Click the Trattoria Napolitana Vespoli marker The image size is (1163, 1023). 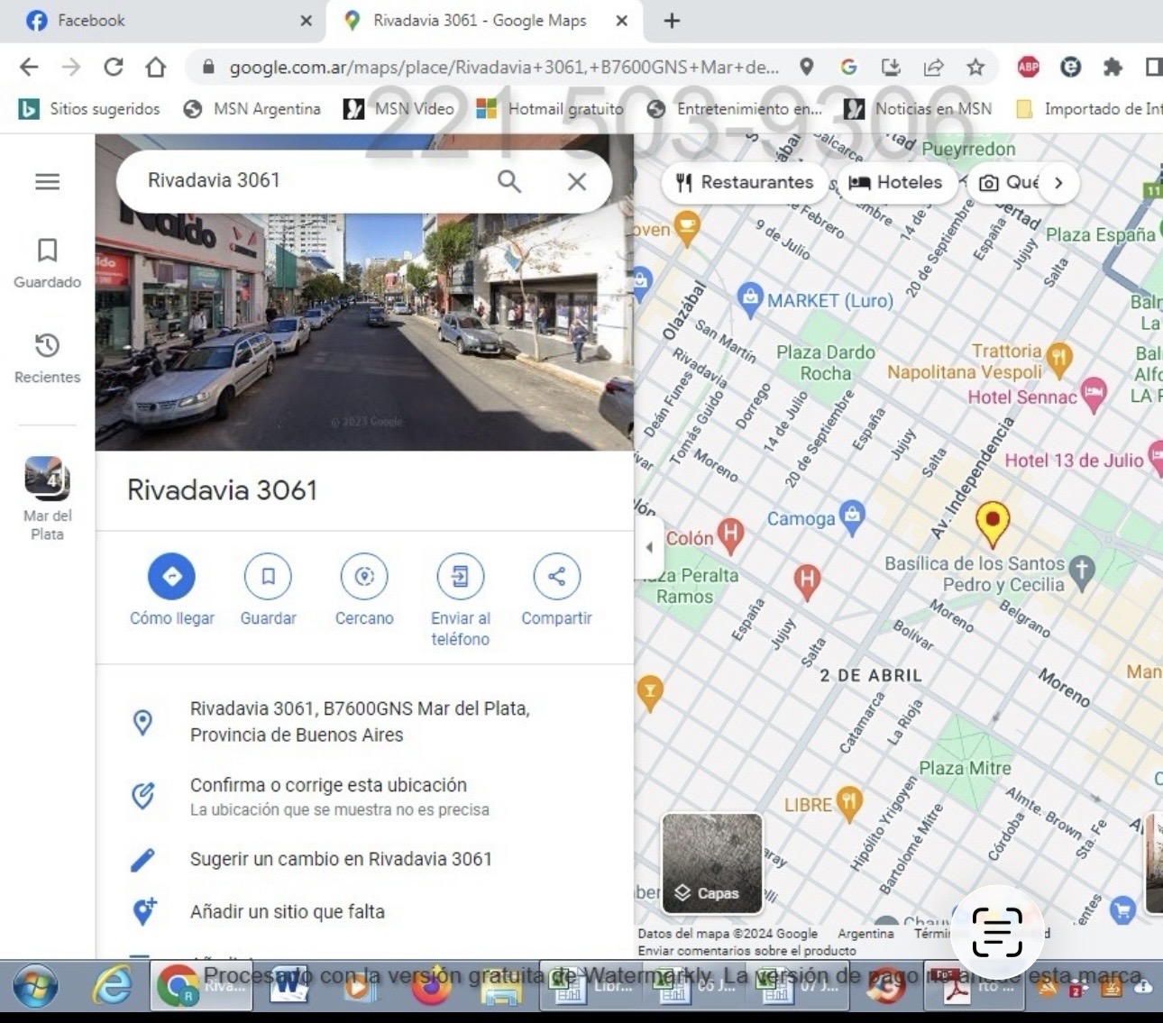(1060, 357)
